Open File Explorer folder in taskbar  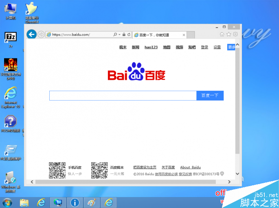pyautogui.click(x=24, y=203)
